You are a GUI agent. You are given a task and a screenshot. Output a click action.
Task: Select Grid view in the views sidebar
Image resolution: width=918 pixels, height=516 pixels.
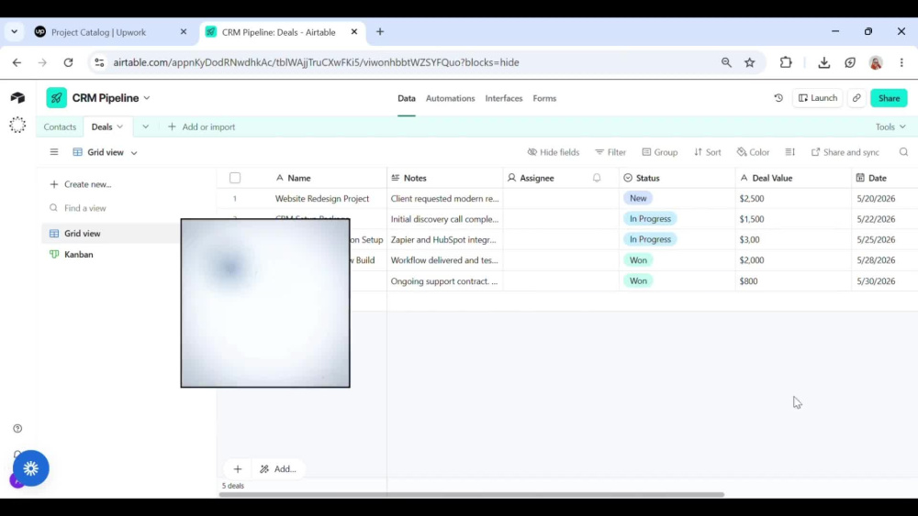click(82, 233)
